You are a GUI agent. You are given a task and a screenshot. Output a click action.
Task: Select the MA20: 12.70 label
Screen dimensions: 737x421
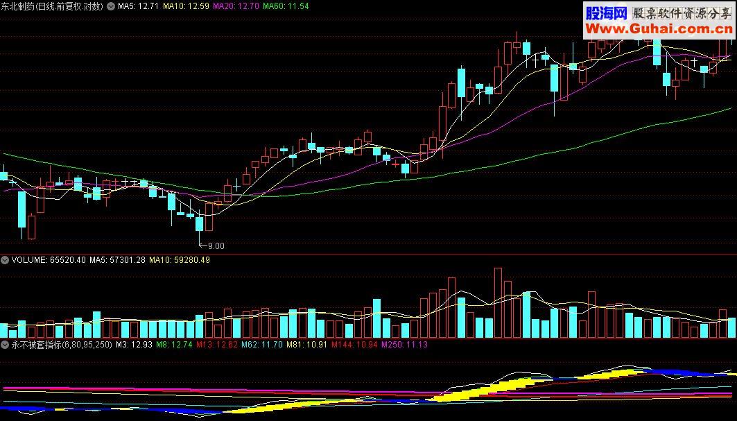point(236,6)
